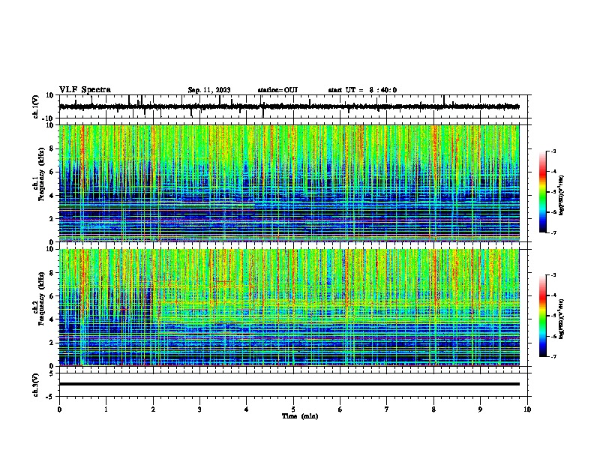594x459 pixels.
Task: Click the ch.2 spectrogram color scale bar
Action: click(542, 316)
